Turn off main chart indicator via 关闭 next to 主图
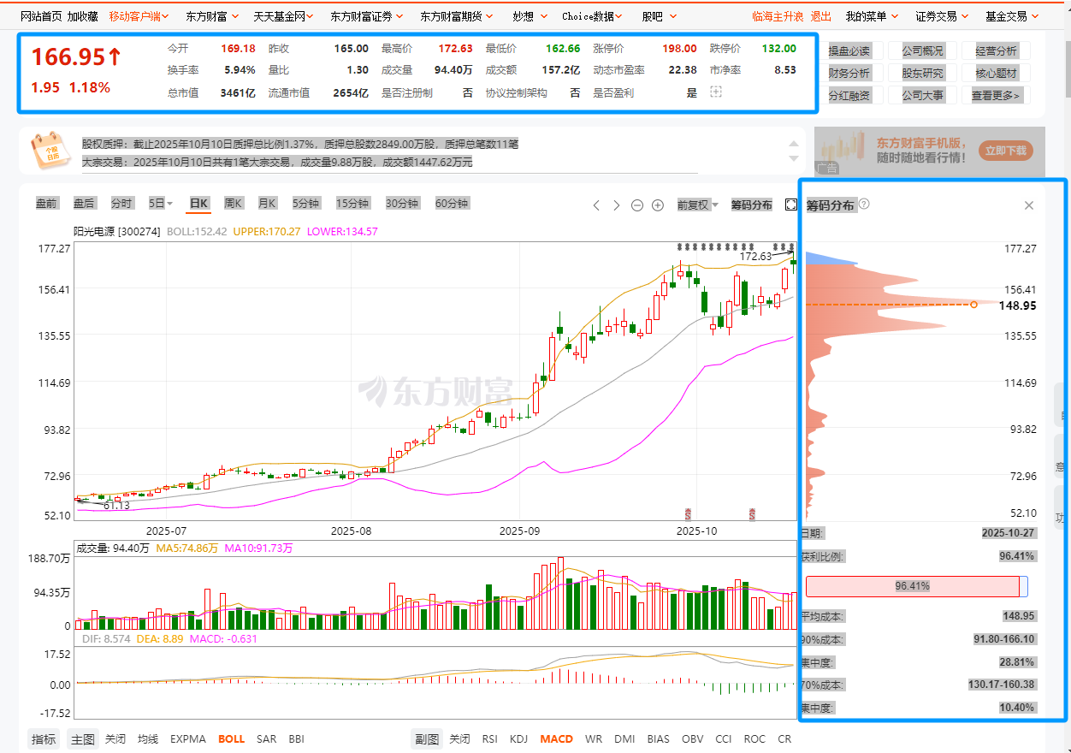This screenshot has width=1071, height=753. 115,738
